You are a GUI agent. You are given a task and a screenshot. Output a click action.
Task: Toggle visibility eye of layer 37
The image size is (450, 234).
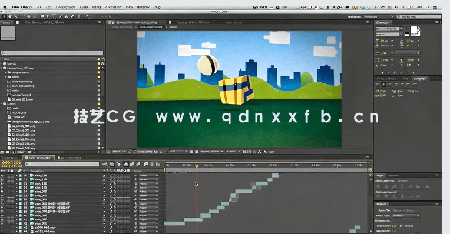click(x=2, y=203)
